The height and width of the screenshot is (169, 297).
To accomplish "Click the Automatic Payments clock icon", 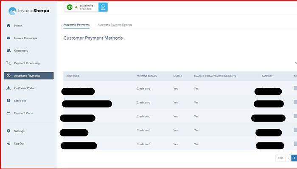I will point(8,76).
